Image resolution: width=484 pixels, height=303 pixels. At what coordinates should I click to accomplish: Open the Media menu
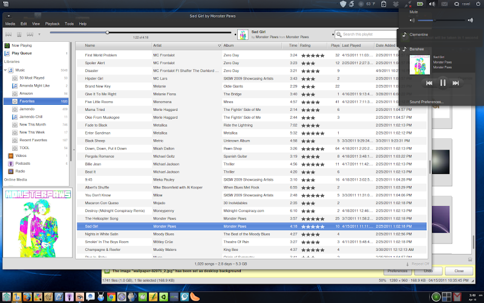tap(10, 24)
